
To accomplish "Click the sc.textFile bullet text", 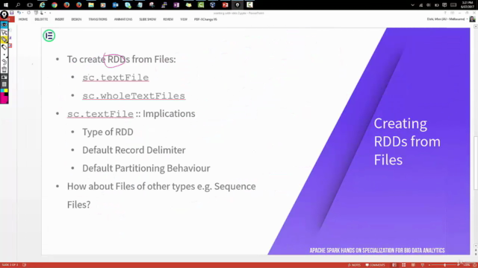I will click(116, 77).
